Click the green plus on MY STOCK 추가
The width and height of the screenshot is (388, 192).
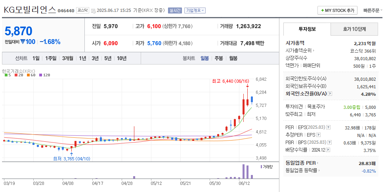(x=323, y=10)
